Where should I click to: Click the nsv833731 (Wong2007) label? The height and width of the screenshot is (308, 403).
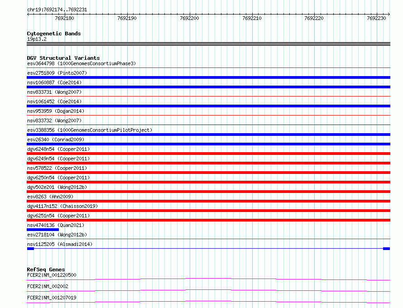click(54, 92)
